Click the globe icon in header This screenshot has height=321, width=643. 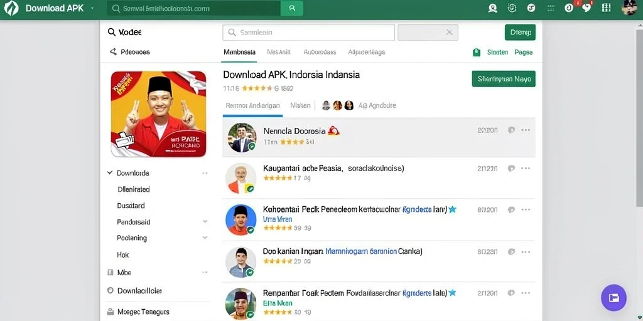point(531,8)
